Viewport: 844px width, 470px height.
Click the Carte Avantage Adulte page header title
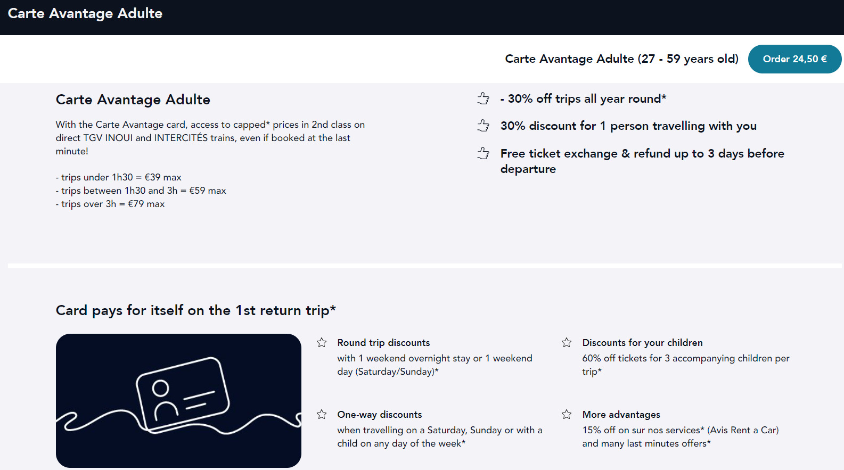pos(85,13)
